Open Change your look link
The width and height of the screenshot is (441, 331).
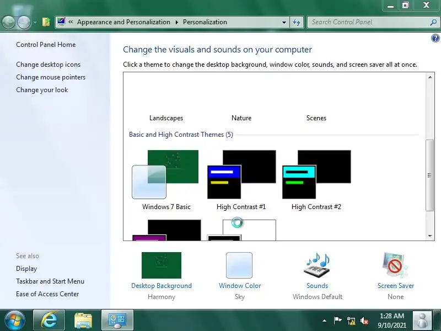(42, 90)
